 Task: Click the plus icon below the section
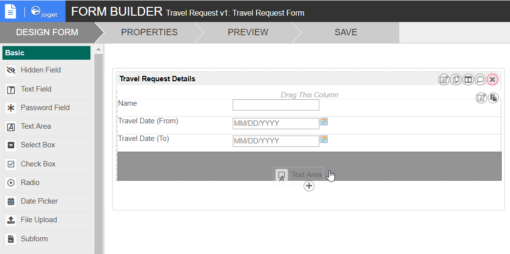coord(309,186)
